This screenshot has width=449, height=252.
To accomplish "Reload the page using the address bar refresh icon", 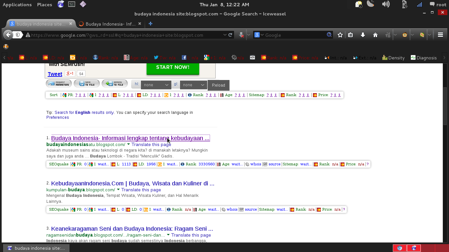I will click(230, 35).
